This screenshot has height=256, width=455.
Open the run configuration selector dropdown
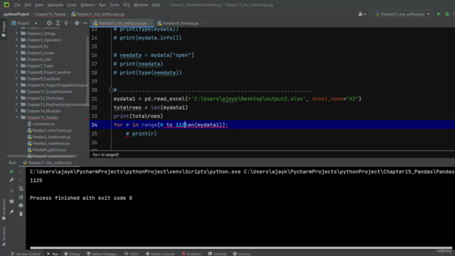click(402, 14)
